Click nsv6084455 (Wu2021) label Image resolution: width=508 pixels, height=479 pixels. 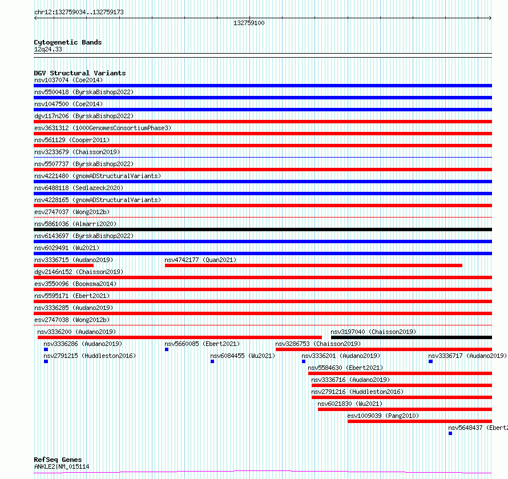click(243, 356)
